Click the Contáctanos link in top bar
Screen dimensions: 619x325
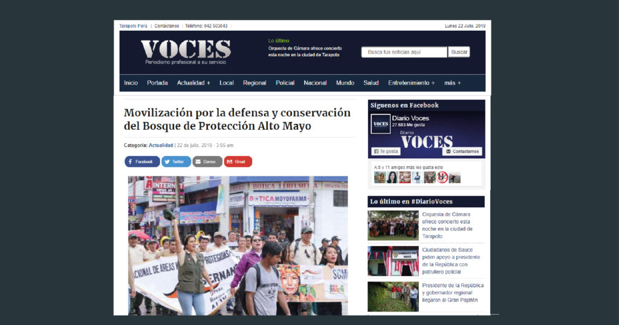167,26
